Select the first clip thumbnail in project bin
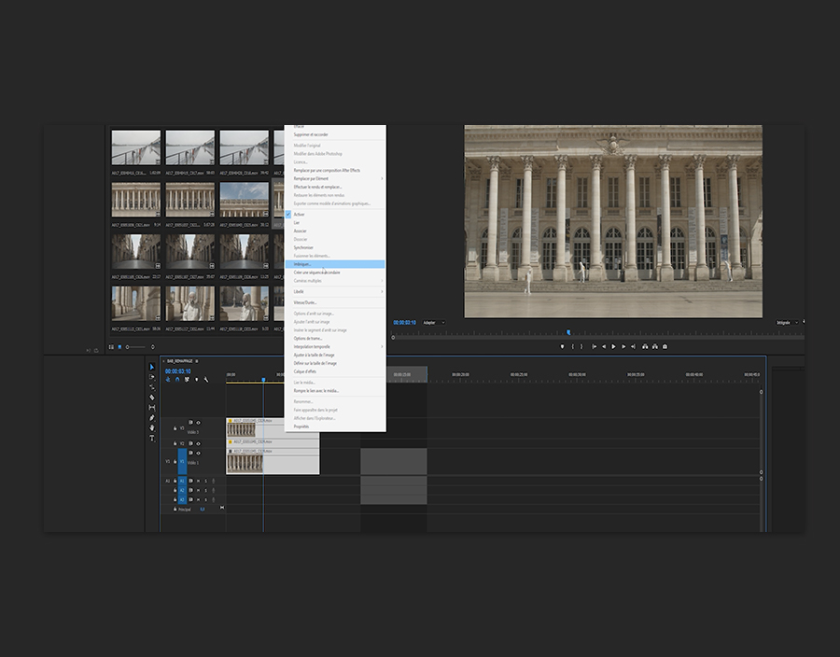840x657 pixels. 136,148
